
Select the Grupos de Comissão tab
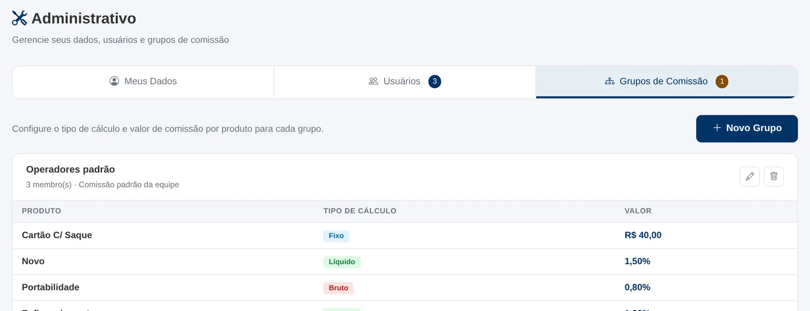pos(667,82)
